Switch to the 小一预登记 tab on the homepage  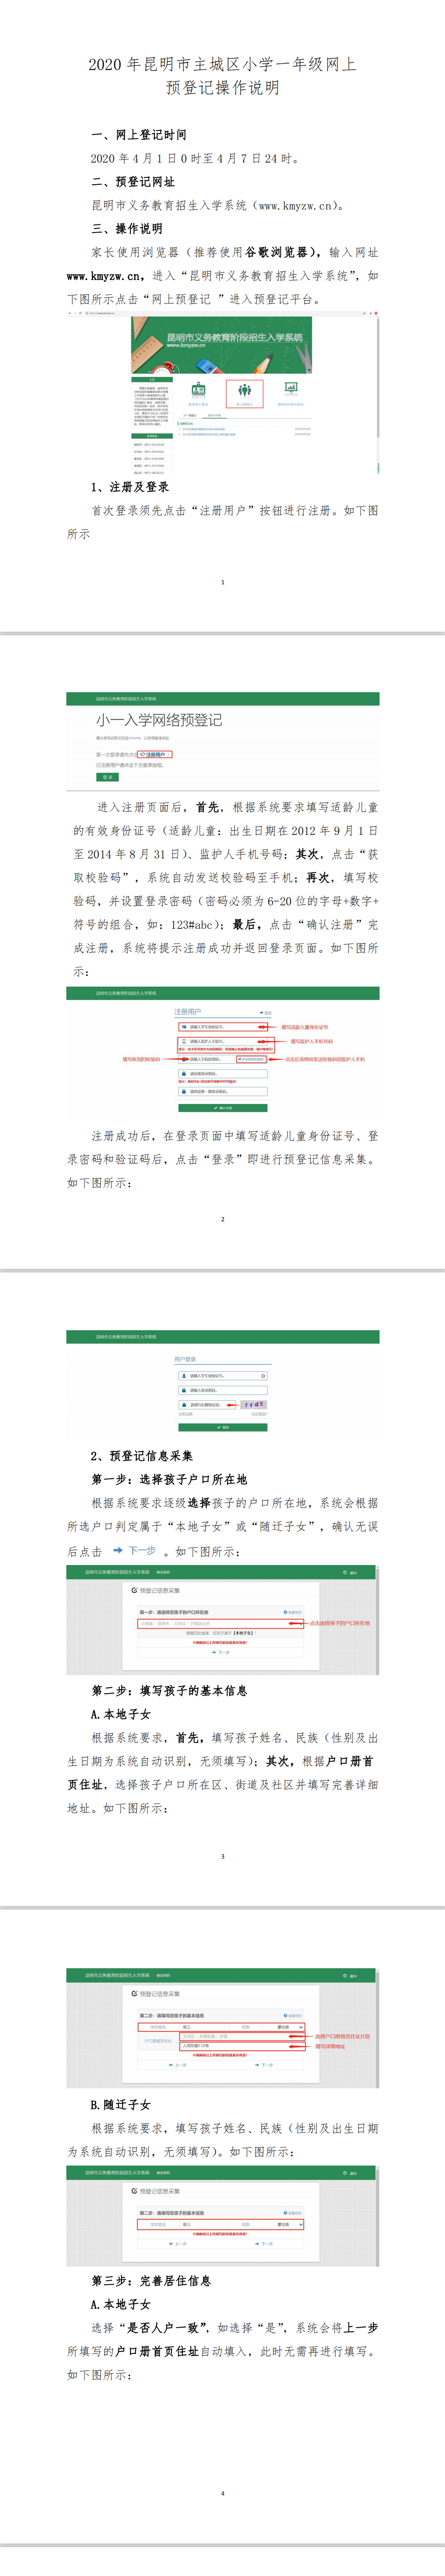tap(189, 415)
